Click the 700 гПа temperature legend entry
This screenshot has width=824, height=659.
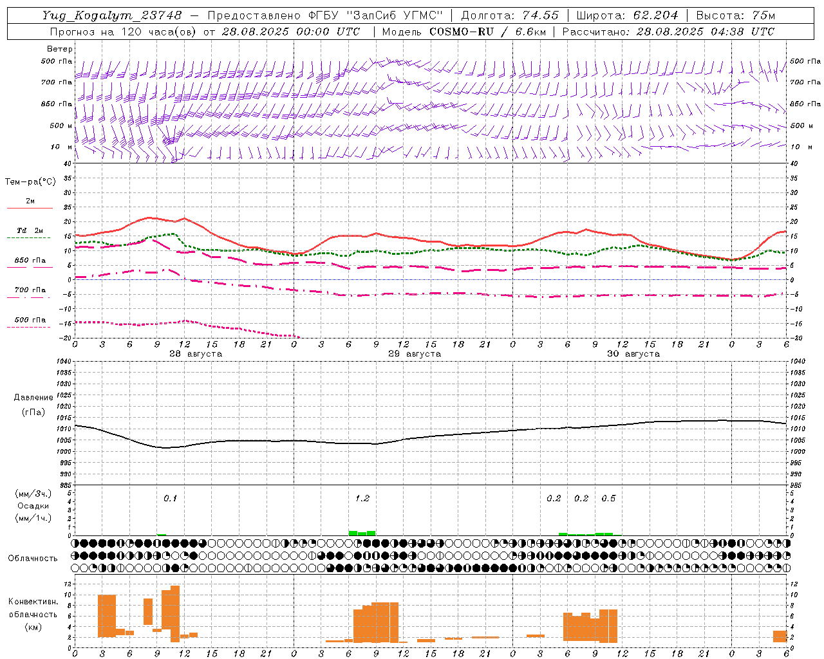(30, 290)
